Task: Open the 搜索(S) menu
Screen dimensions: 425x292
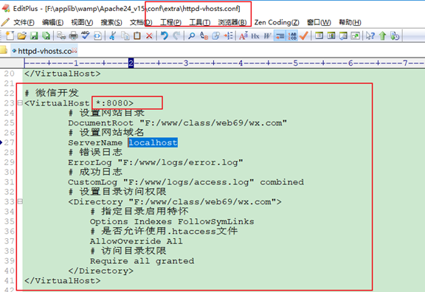Action: point(111,22)
